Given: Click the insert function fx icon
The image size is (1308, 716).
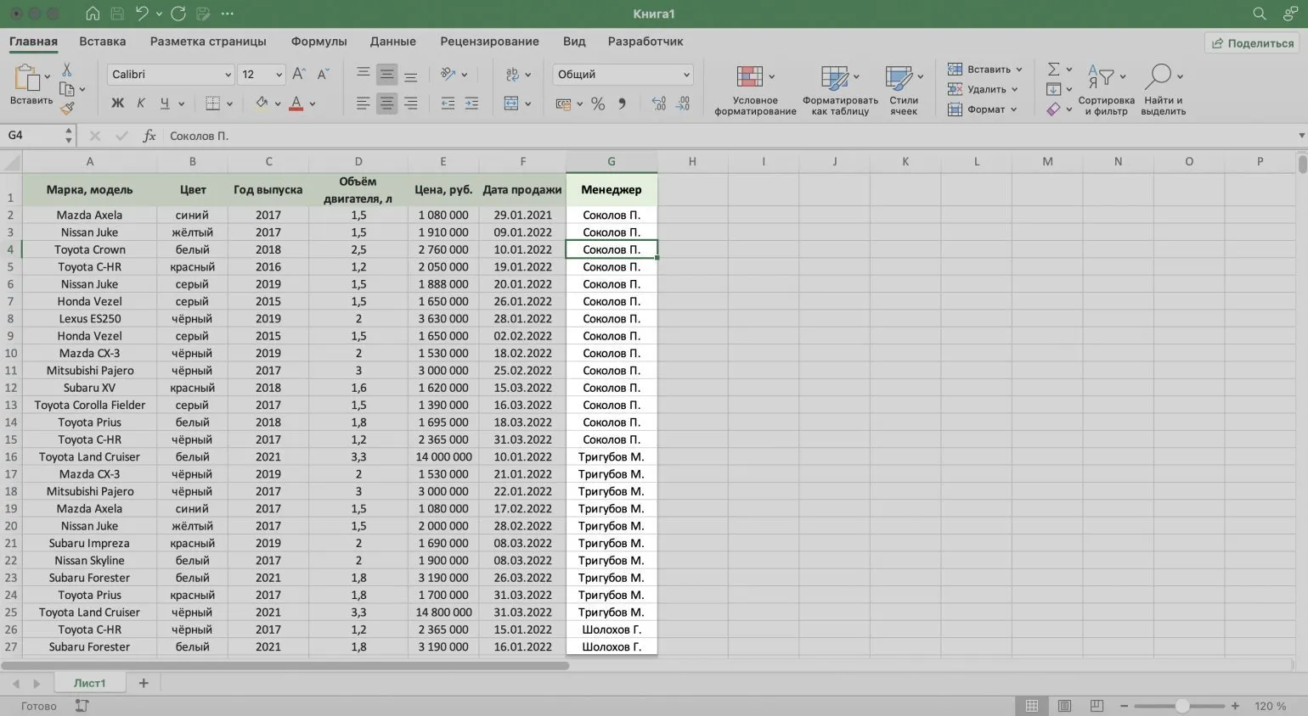Looking at the screenshot, I should (149, 136).
